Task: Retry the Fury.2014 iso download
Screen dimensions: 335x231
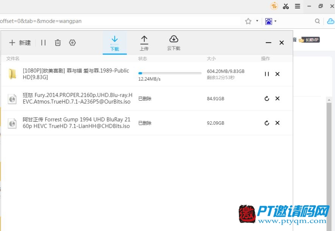Action: click(x=266, y=99)
